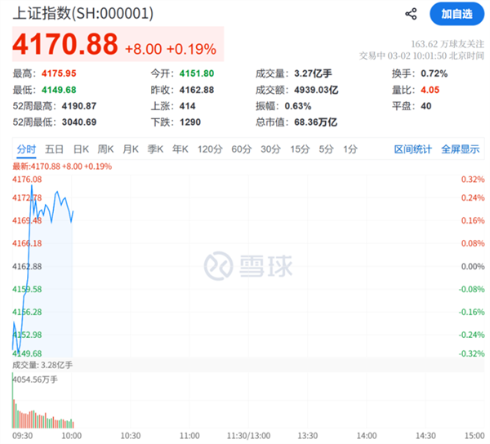Click the 加自选 button
The image size is (490, 444).
tap(456, 15)
